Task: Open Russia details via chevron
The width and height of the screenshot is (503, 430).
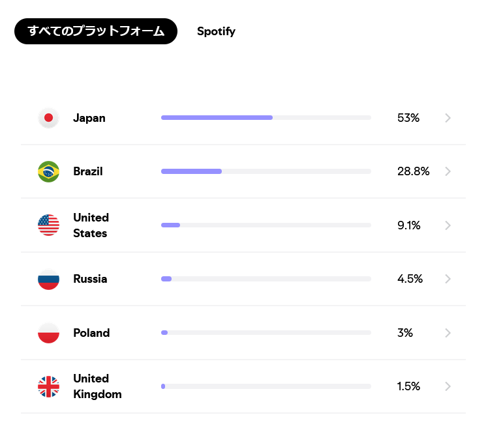Action: pyautogui.click(x=448, y=279)
